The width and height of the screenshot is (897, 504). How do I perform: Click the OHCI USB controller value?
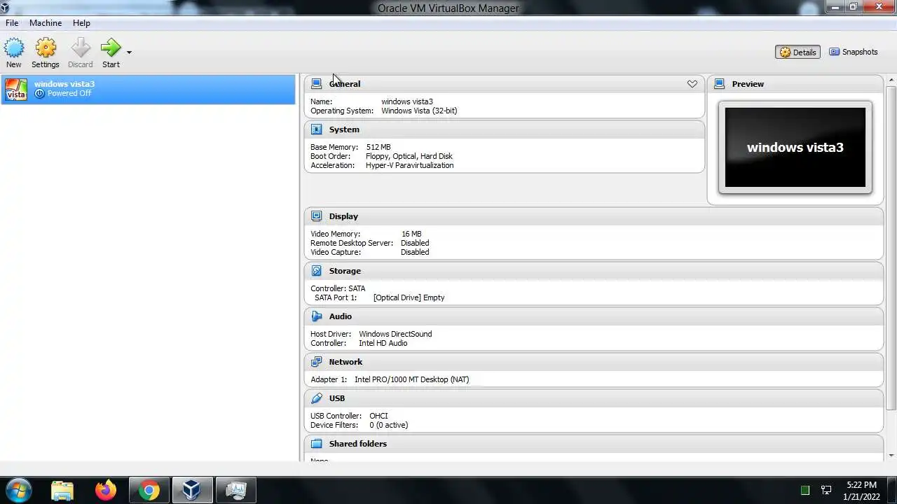(378, 416)
